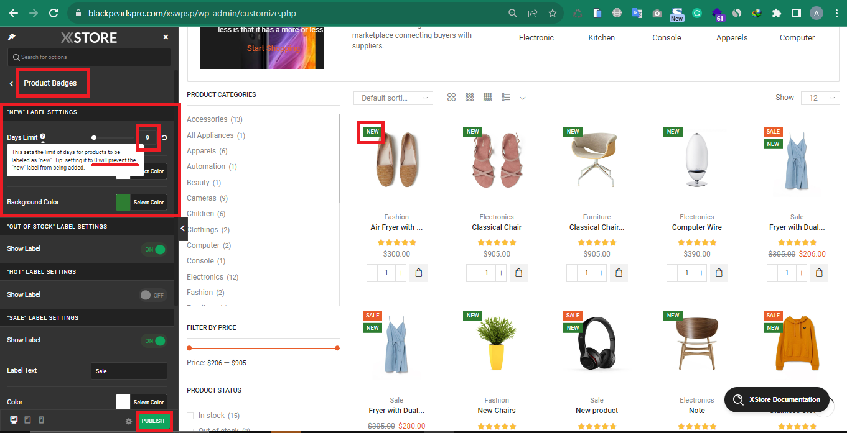This screenshot has width=847, height=433.
Task: Click the Days Limit help icon
Action: 42,137
